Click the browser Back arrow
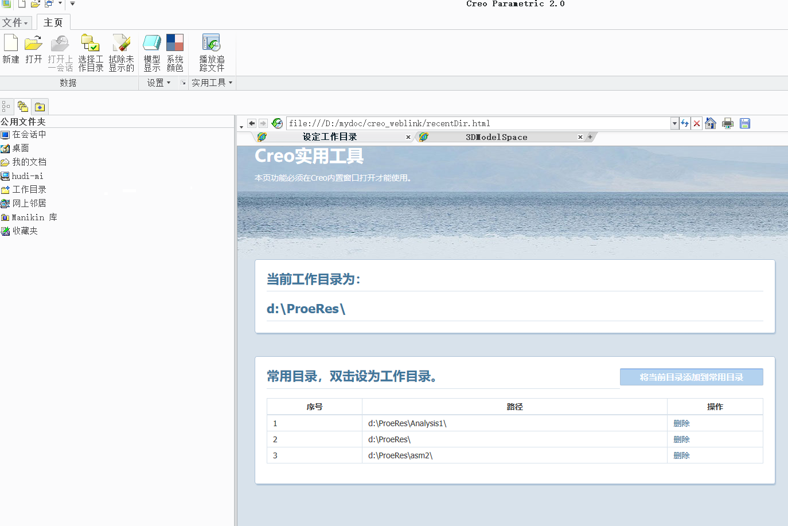788x526 pixels. point(252,123)
